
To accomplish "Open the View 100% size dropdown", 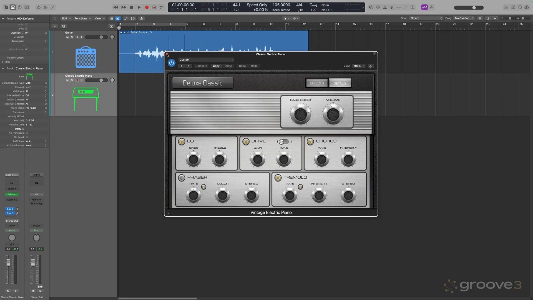I will pos(359,66).
